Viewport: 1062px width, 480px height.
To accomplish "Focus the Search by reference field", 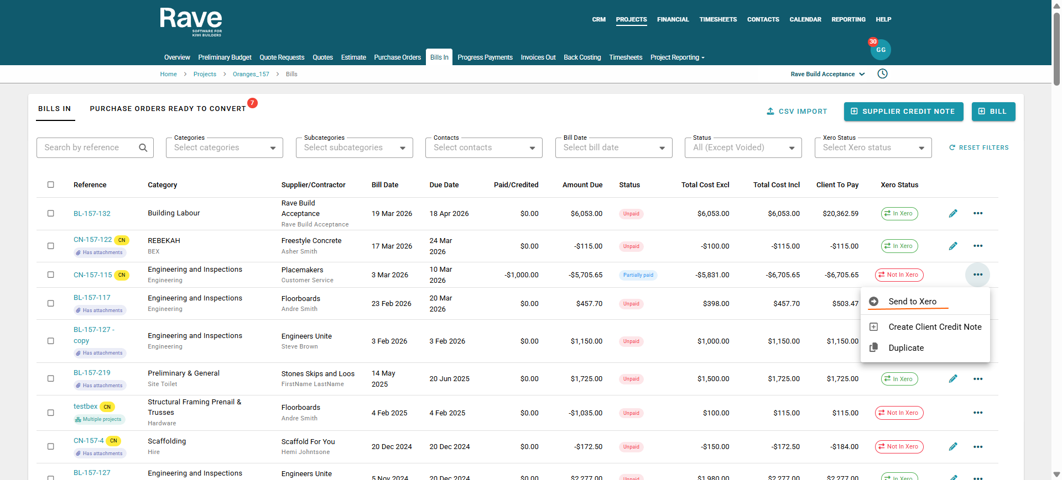I will point(88,148).
